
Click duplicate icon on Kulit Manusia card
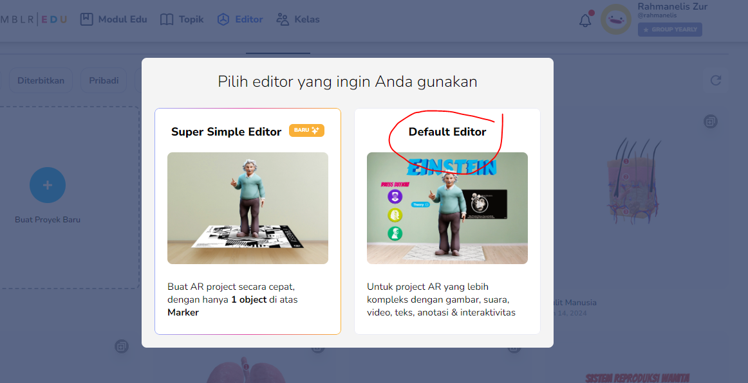(711, 121)
